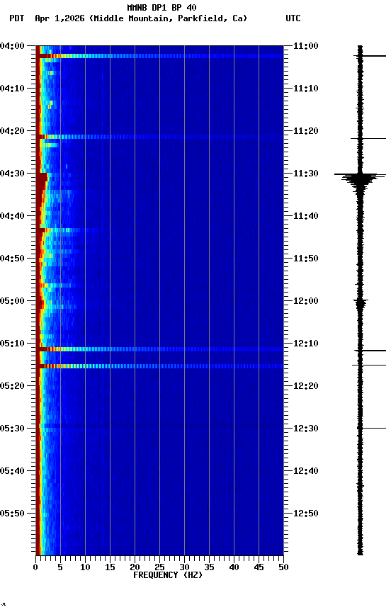The image size is (391, 612).
Task: Click the 11:30 UTC time label
Action: pyautogui.click(x=306, y=174)
